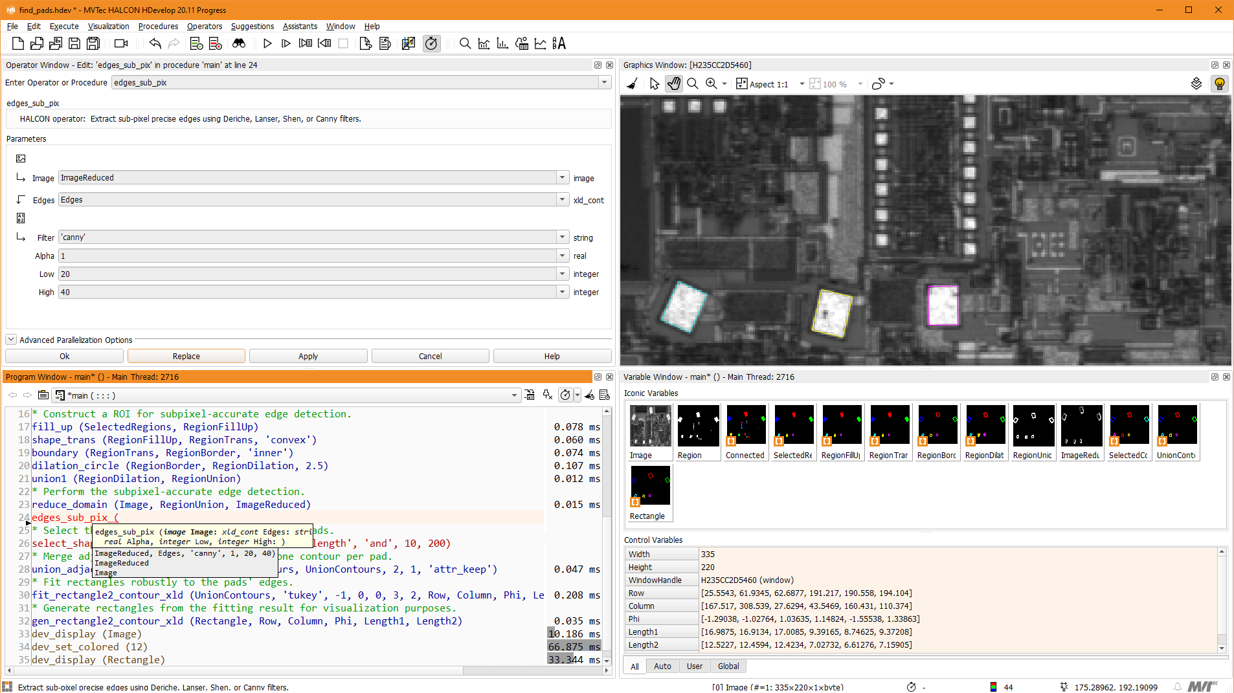Image resolution: width=1234 pixels, height=693 pixels.
Task: Click the operator window Help button
Action: (552, 356)
